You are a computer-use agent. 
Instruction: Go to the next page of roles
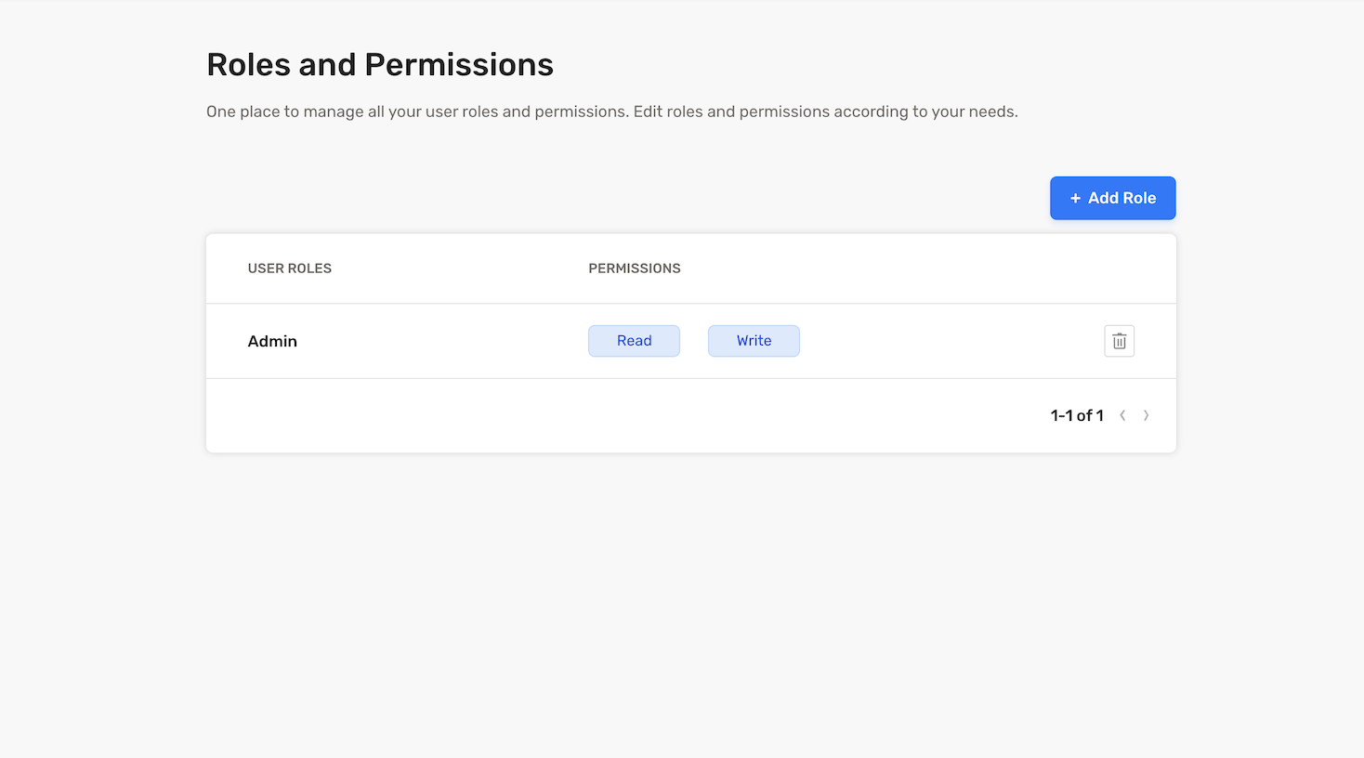pyautogui.click(x=1146, y=415)
